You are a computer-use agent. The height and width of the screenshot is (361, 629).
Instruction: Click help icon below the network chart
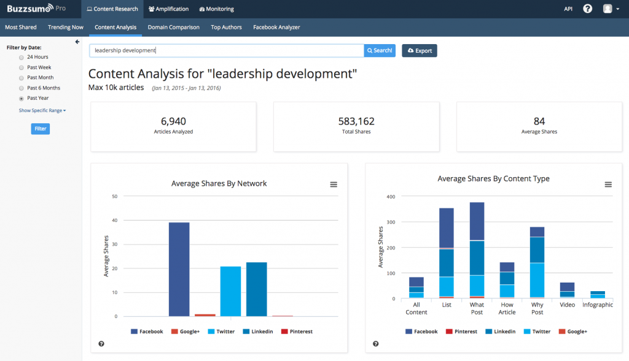101,344
